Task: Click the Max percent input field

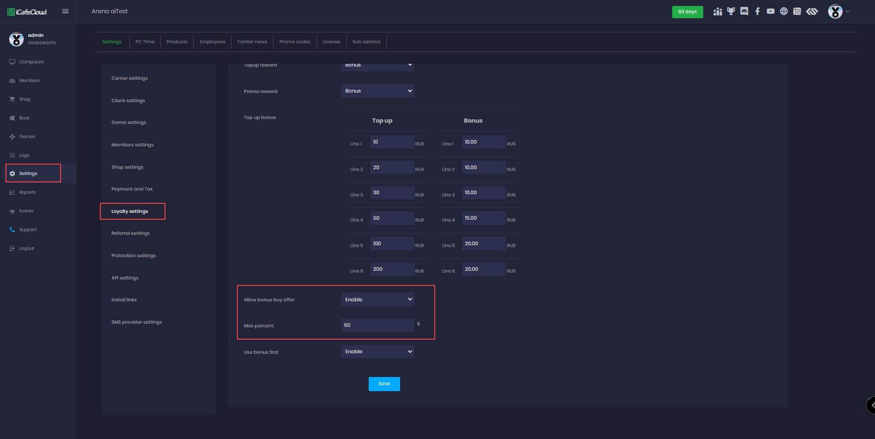Action: click(377, 325)
